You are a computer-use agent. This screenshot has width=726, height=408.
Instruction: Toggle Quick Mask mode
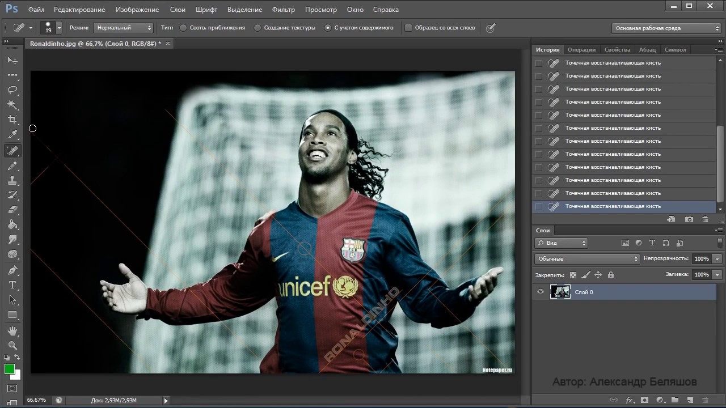(x=12, y=389)
